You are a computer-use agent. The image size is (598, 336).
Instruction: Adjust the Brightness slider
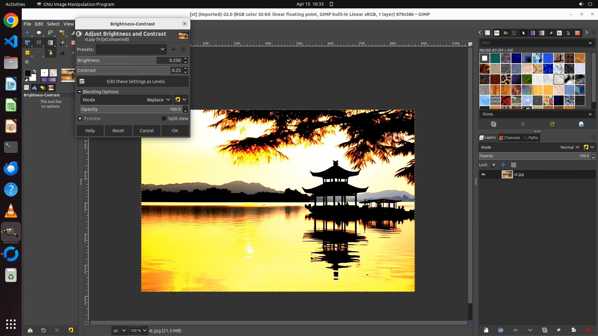[117, 60]
